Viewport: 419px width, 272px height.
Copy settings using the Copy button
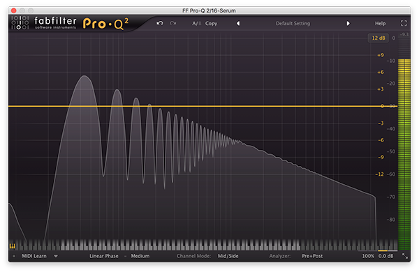211,24
